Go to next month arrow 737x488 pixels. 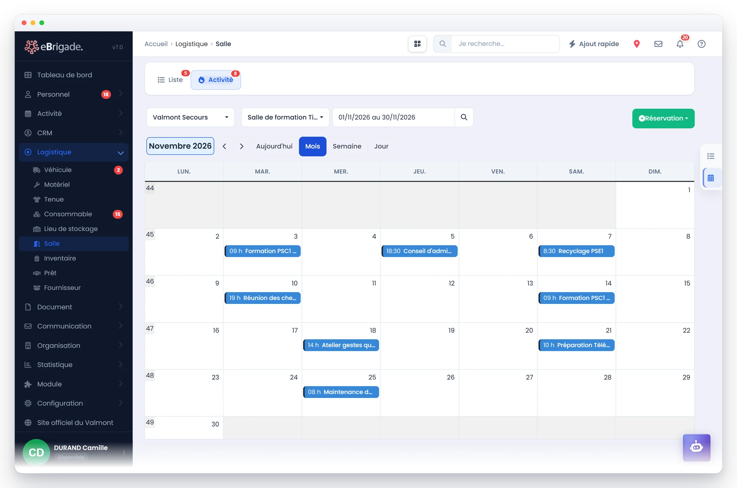pyautogui.click(x=242, y=146)
